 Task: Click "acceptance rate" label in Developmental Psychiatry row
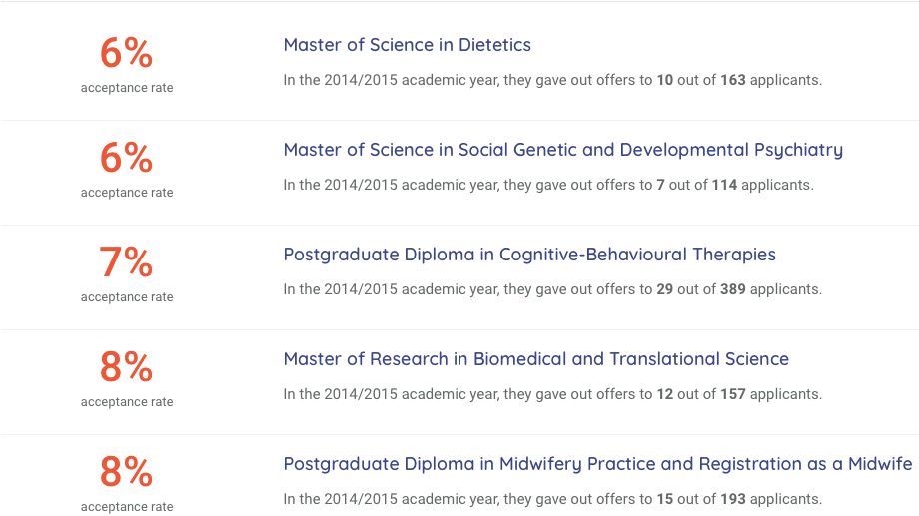pos(127,193)
